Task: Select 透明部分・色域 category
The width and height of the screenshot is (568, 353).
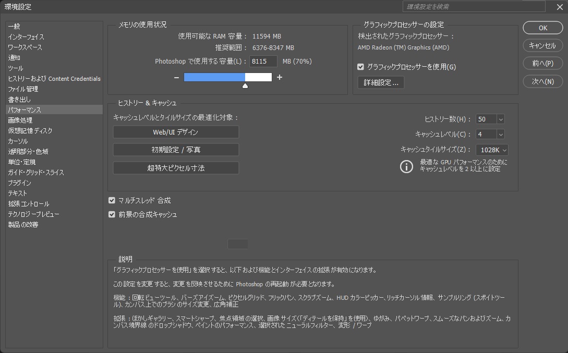Action: [54, 152]
